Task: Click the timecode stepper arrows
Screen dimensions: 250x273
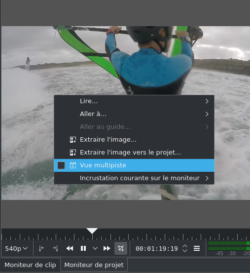Action: 185,248
